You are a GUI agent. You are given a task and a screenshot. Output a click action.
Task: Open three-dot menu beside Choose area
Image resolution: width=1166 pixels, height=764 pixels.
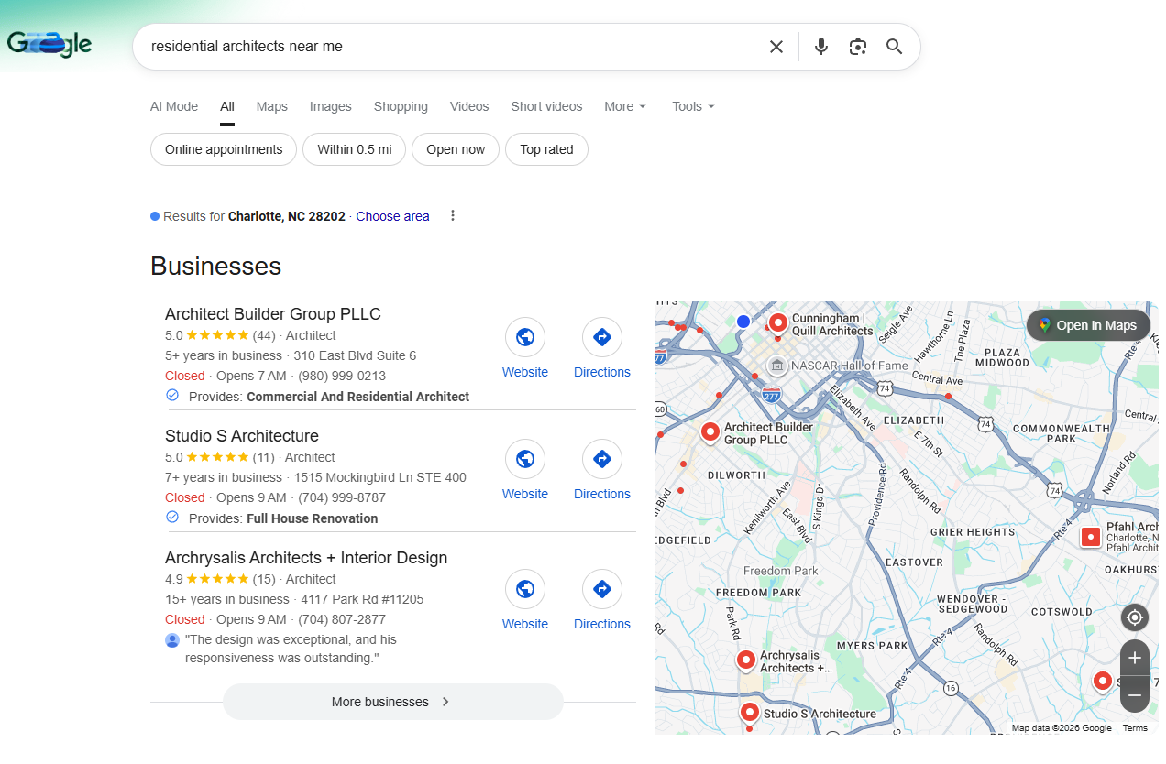pos(452,216)
